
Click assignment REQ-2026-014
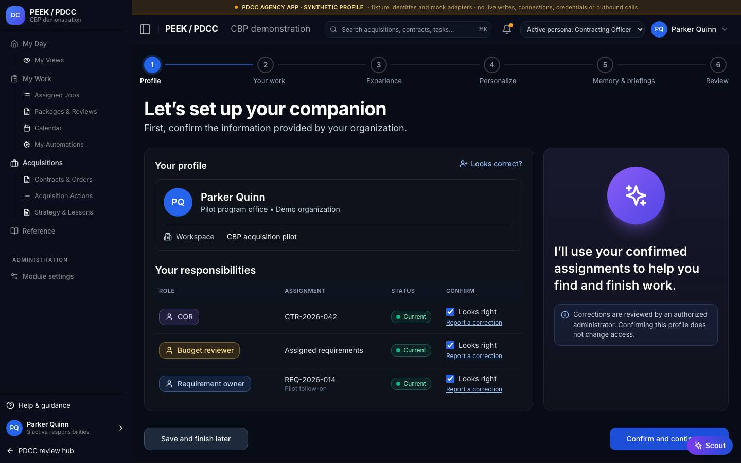(x=310, y=380)
